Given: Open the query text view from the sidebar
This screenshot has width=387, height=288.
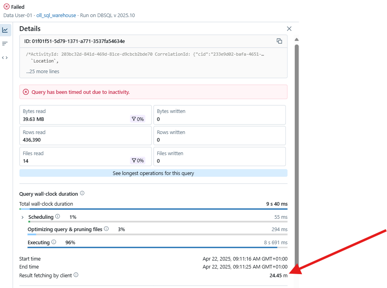Looking at the screenshot, I should (5, 43).
